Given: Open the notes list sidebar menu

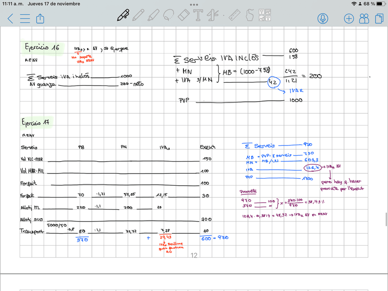Looking at the screenshot, I should (25, 18).
